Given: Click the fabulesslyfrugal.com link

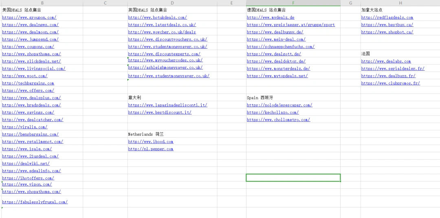Looking at the screenshot, I should click(x=35, y=202).
